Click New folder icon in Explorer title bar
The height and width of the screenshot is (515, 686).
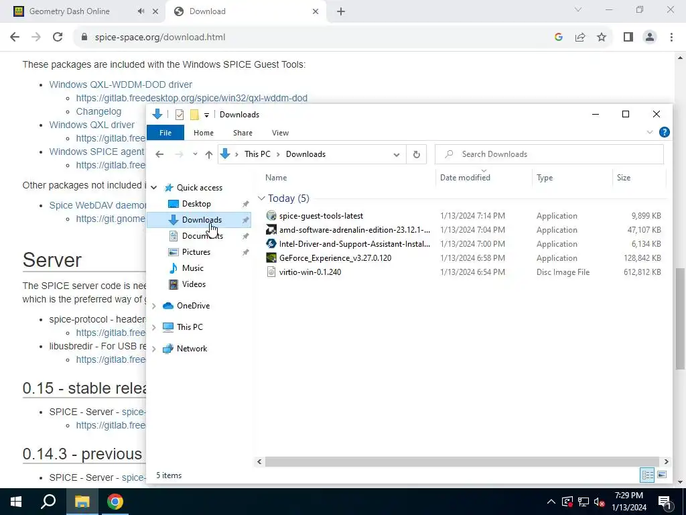coord(194,115)
